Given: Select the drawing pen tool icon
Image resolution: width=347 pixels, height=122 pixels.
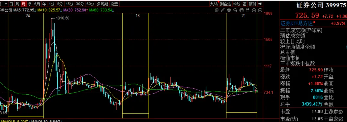Looking at the screenshot, I should [223, 10].
